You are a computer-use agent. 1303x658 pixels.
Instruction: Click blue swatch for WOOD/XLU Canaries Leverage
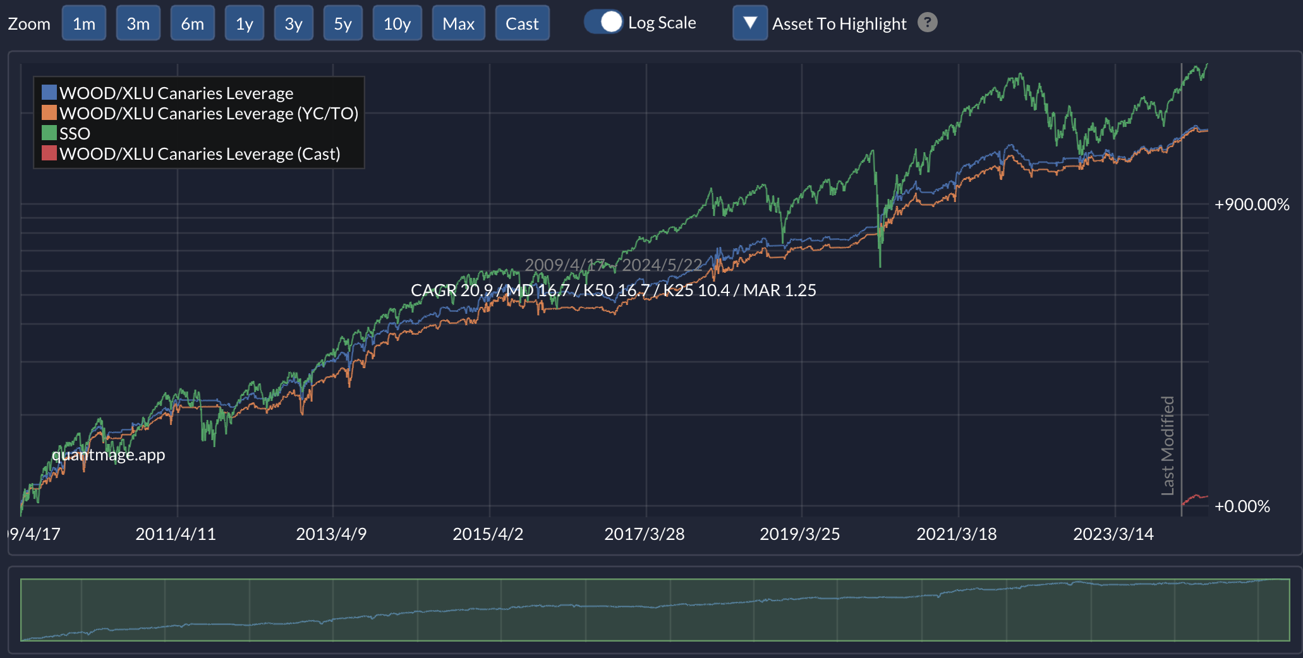[x=49, y=92]
